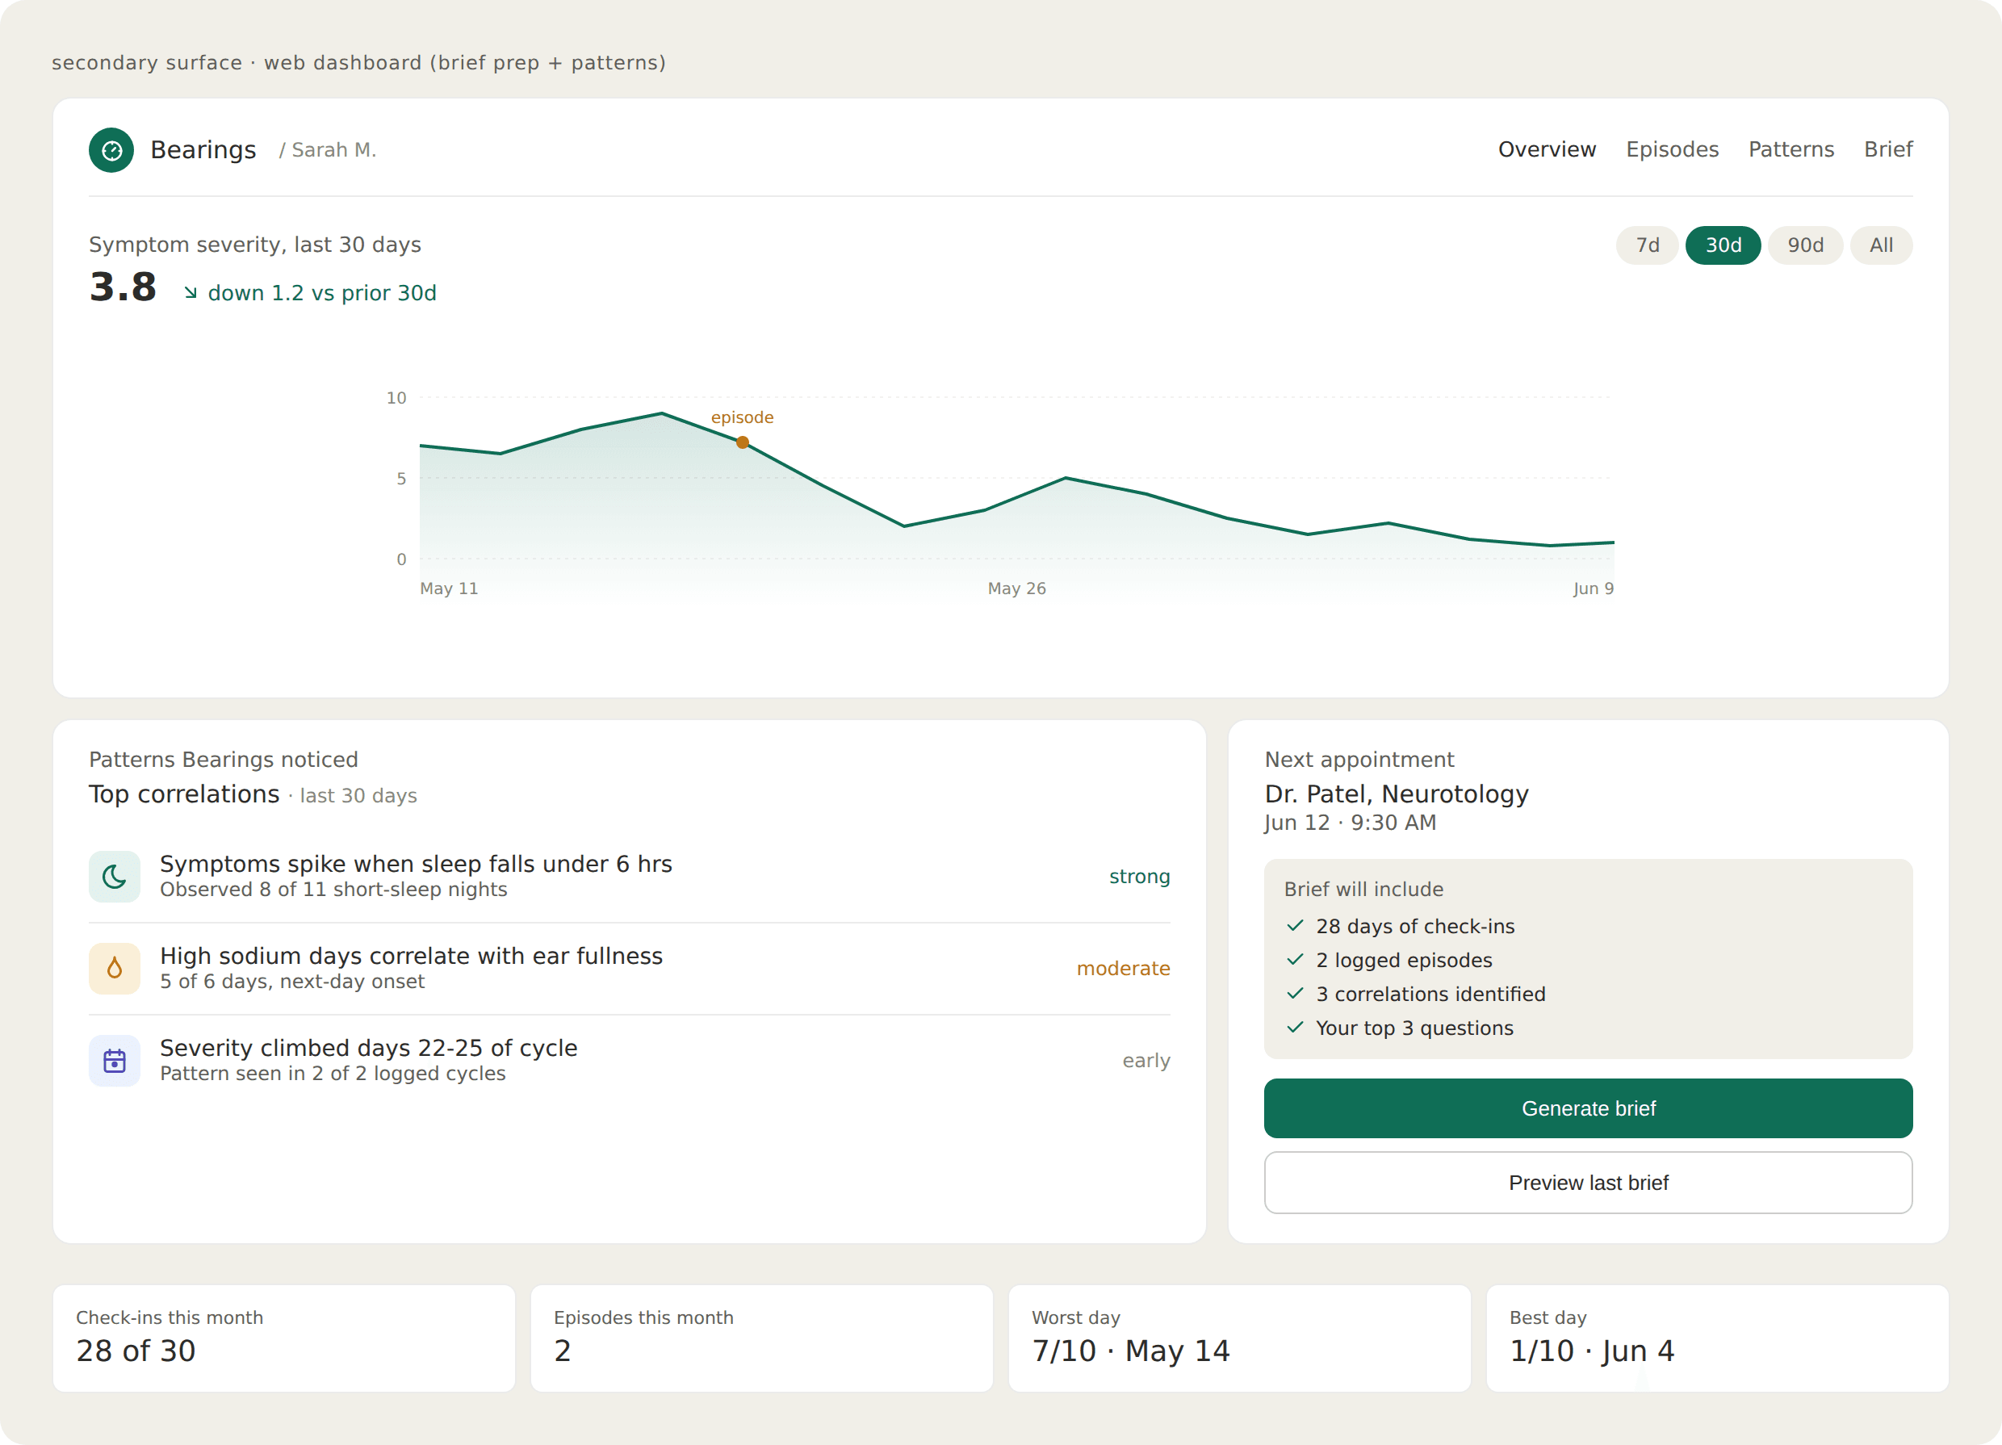Click checkmark beside Your top 3 questions
This screenshot has width=2002, height=1445.
coord(1295,1028)
